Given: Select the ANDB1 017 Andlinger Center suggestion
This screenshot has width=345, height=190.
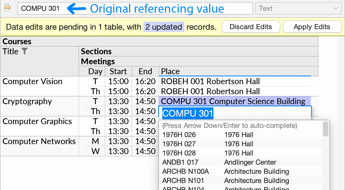Looking at the screenshot, I should click(x=189, y=162).
